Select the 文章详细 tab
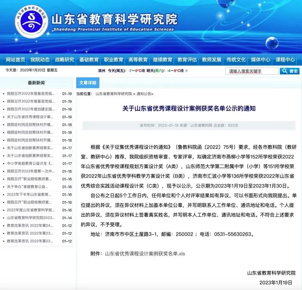Viewport: 302px width, 290px height. point(88,83)
